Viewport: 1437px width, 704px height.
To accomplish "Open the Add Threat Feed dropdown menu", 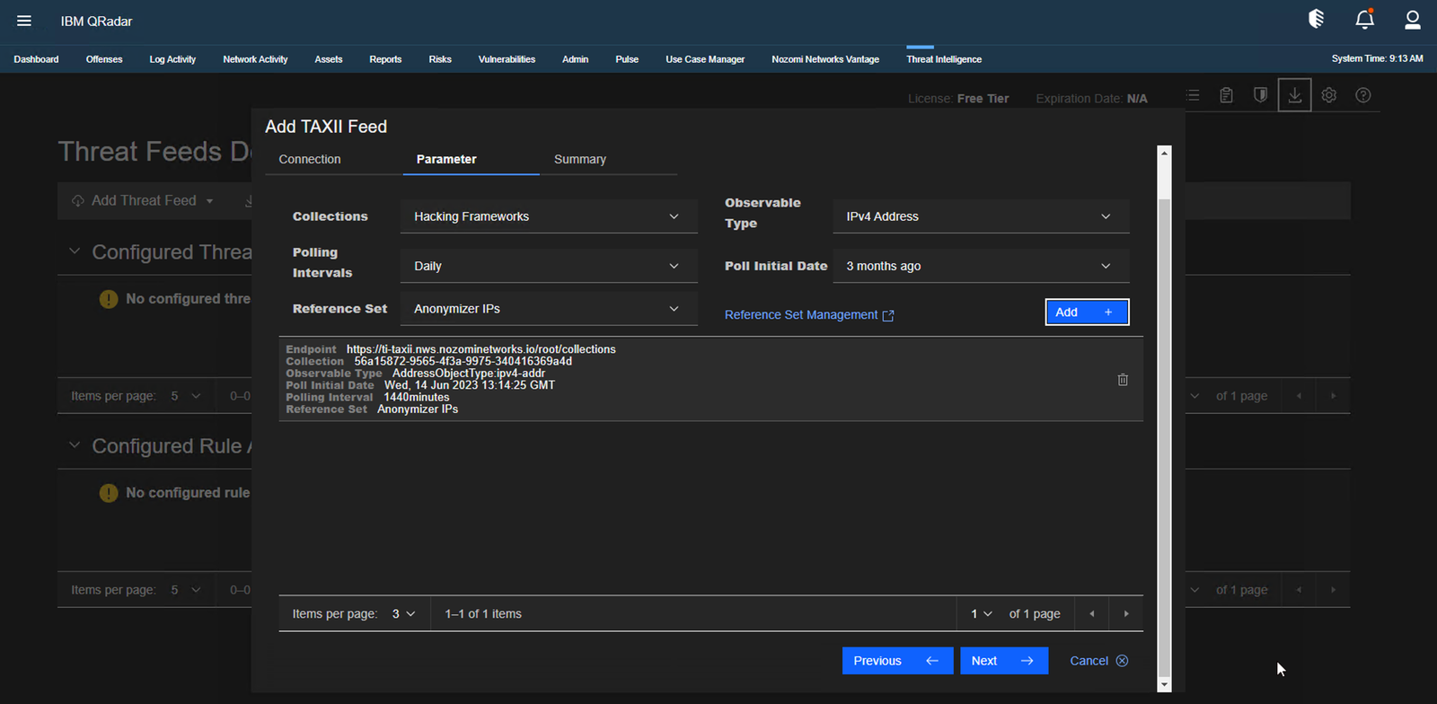I will tap(143, 201).
